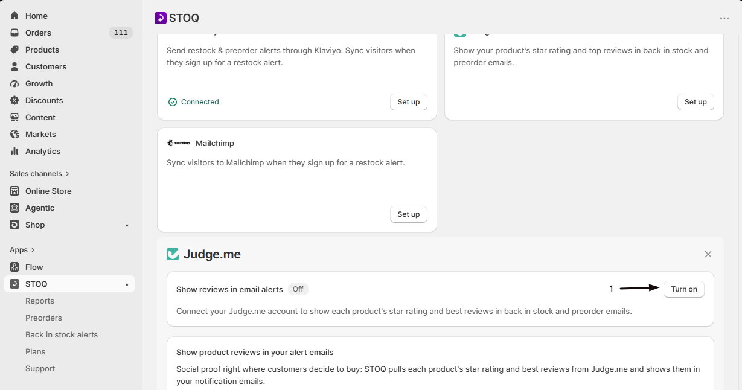Viewport: 742px width, 390px height.
Task: Click the dot indicator next to Shop
Action: (127, 225)
